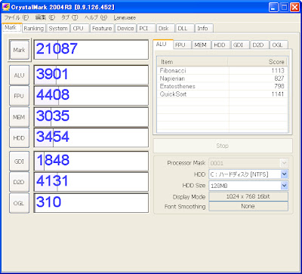Show MEM results sub-tab
The width and height of the screenshot is (302, 274).
pyautogui.click(x=202, y=45)
